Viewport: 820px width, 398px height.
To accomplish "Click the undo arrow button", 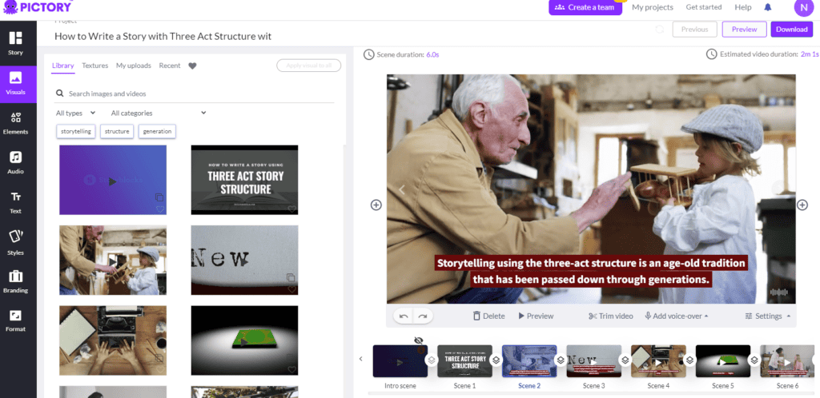I will tap(404, 316).
